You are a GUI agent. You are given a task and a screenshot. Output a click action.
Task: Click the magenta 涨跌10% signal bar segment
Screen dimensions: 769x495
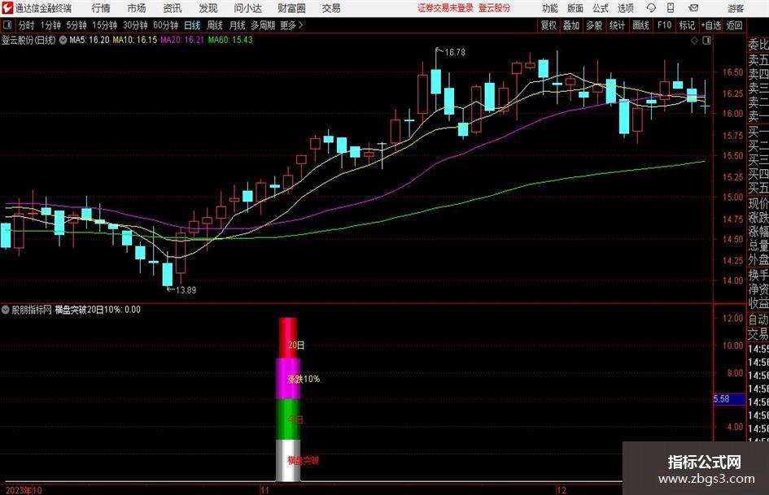point(288,378)
